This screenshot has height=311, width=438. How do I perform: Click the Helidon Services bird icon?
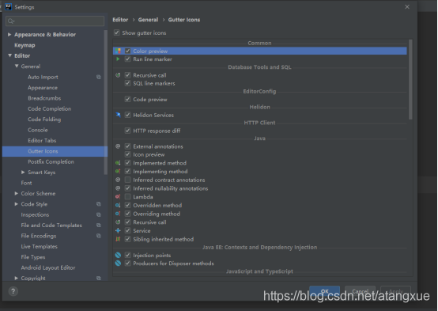(x=118, y=115)
